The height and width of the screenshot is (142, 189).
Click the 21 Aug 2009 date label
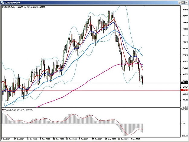(58, 139)
